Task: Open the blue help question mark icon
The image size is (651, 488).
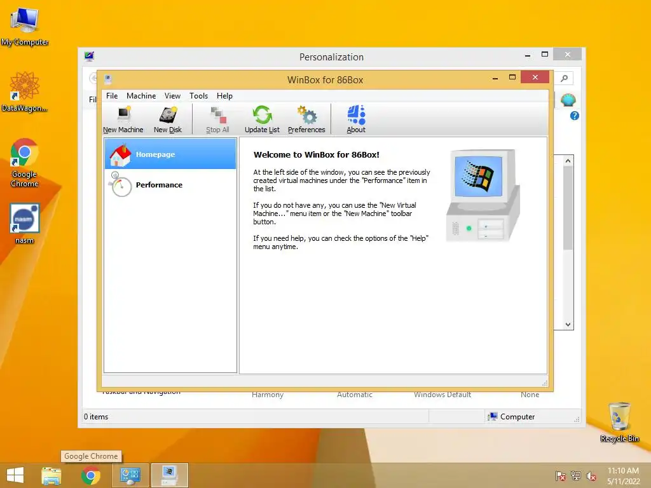Action: pyautogui.click(x=575, y=116)
